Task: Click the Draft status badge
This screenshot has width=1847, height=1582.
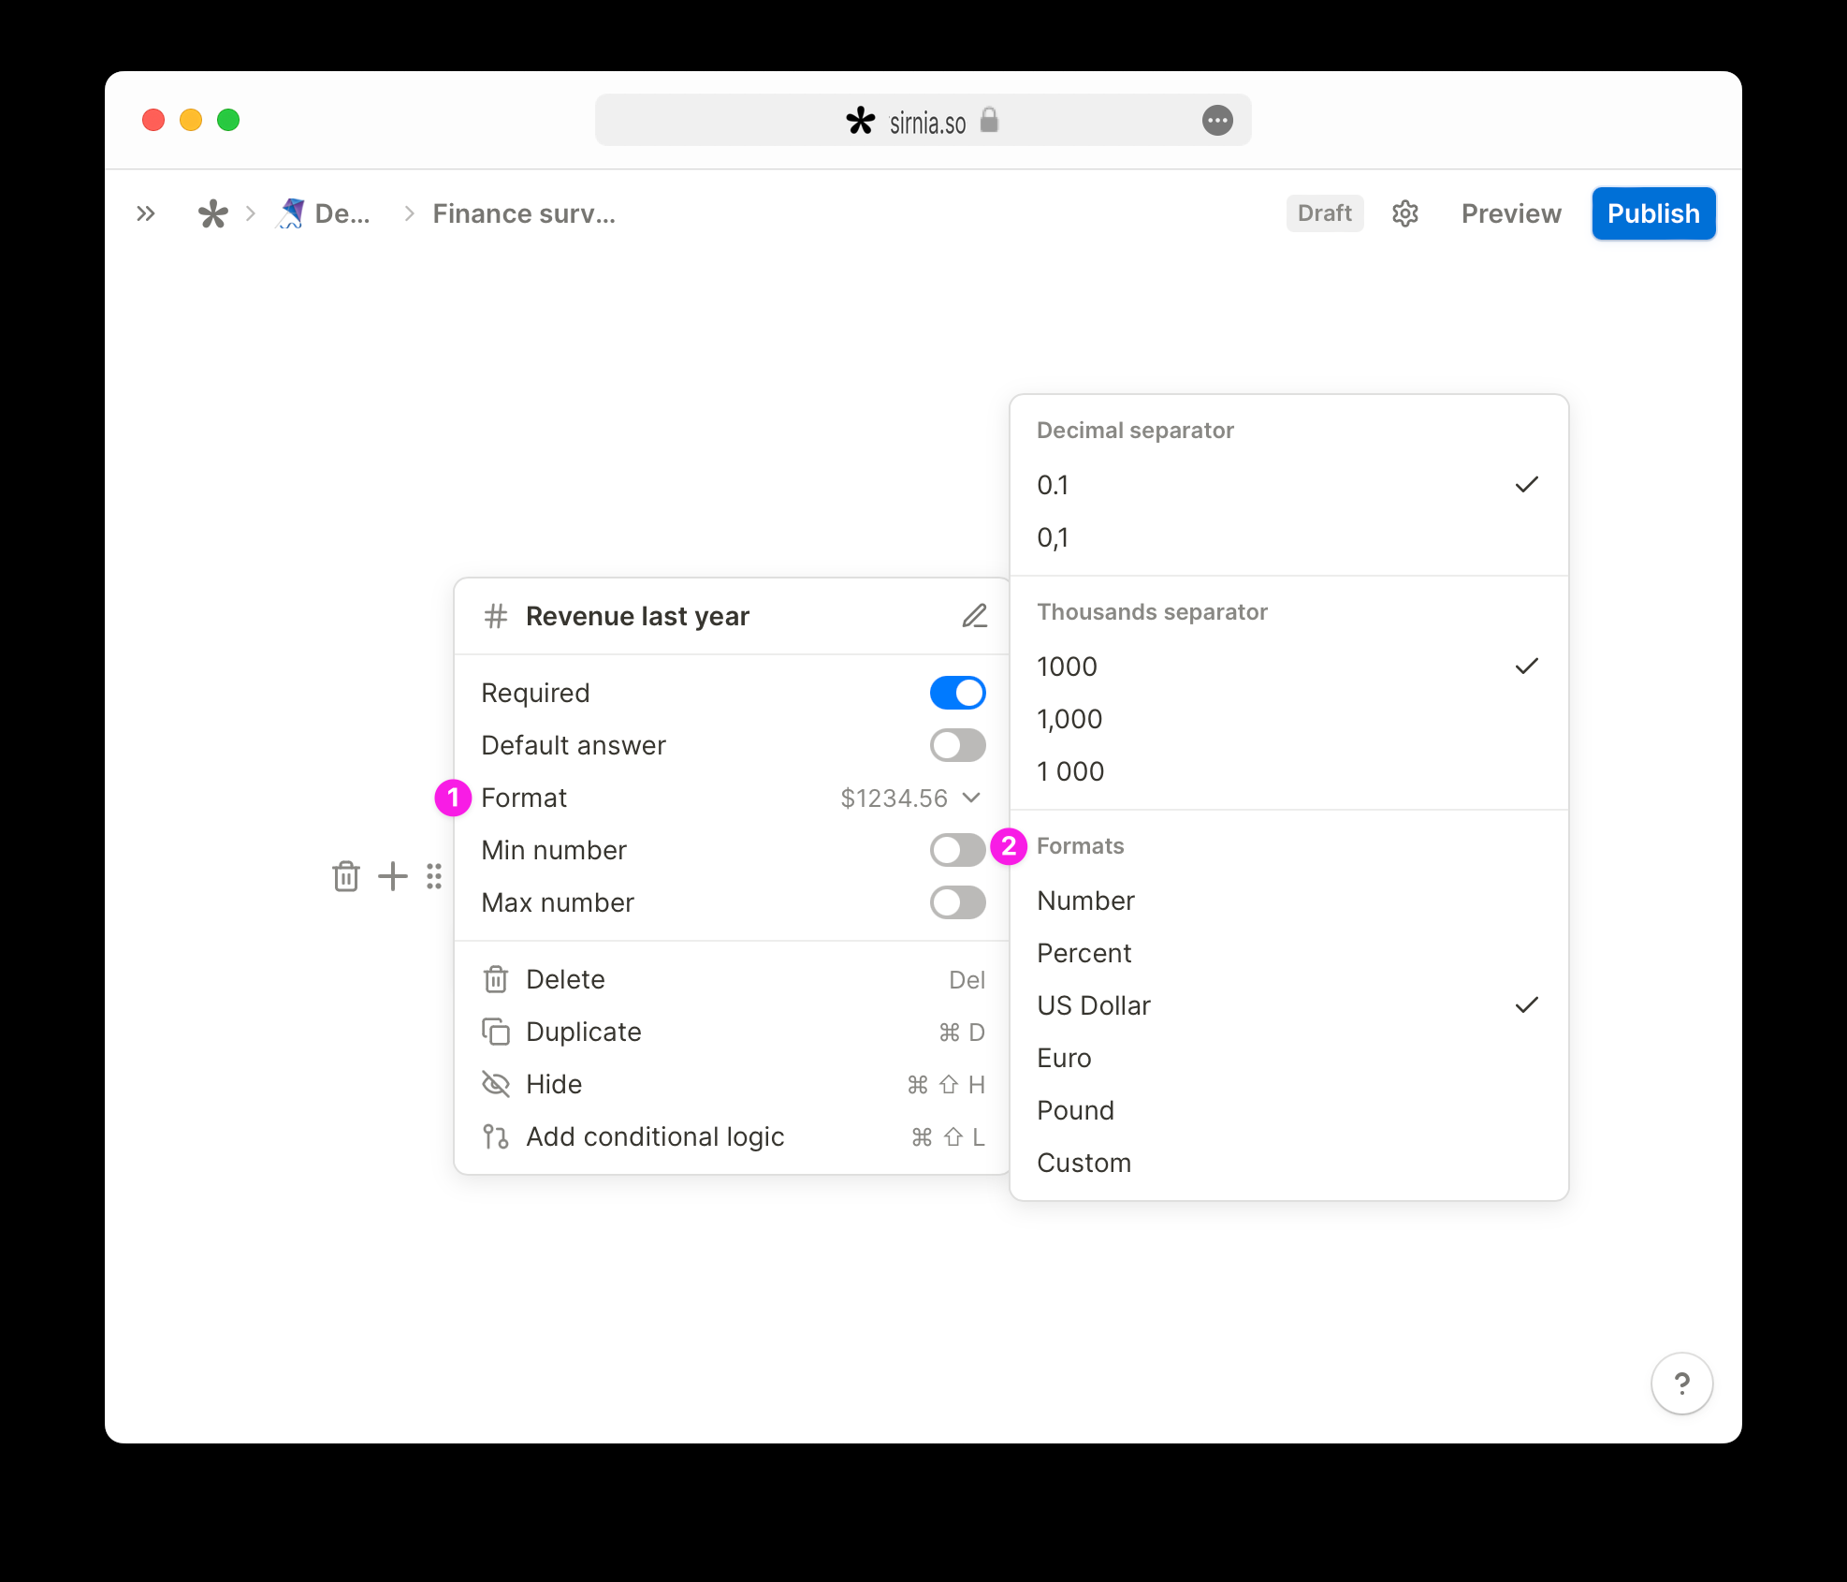Action: coord(1324,213)
